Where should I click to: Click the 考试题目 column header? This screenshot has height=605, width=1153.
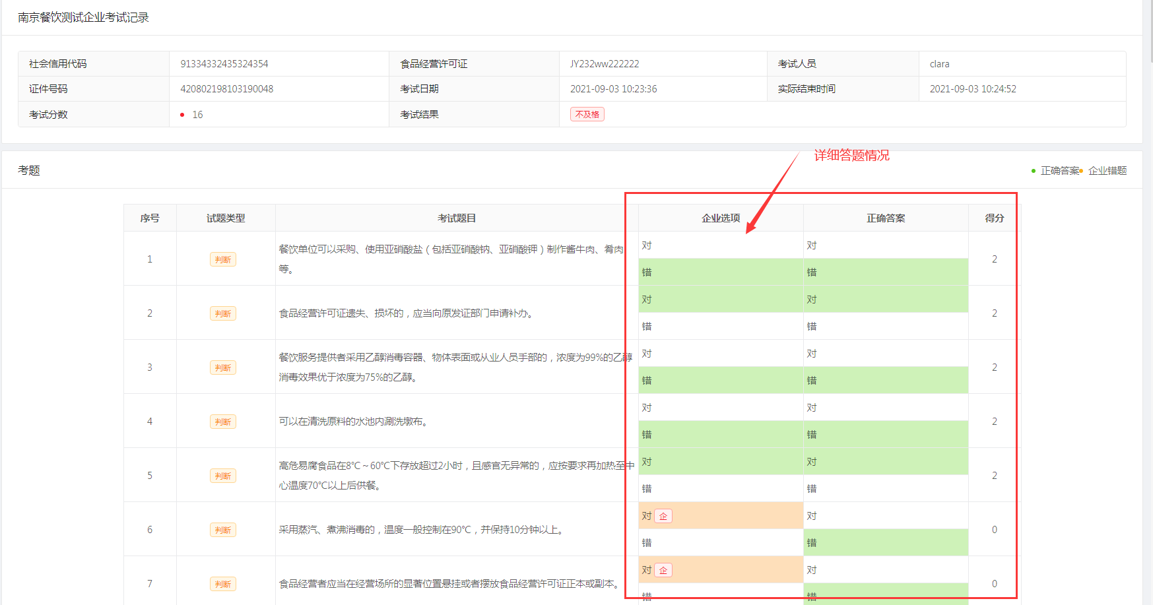pos(457,218)
